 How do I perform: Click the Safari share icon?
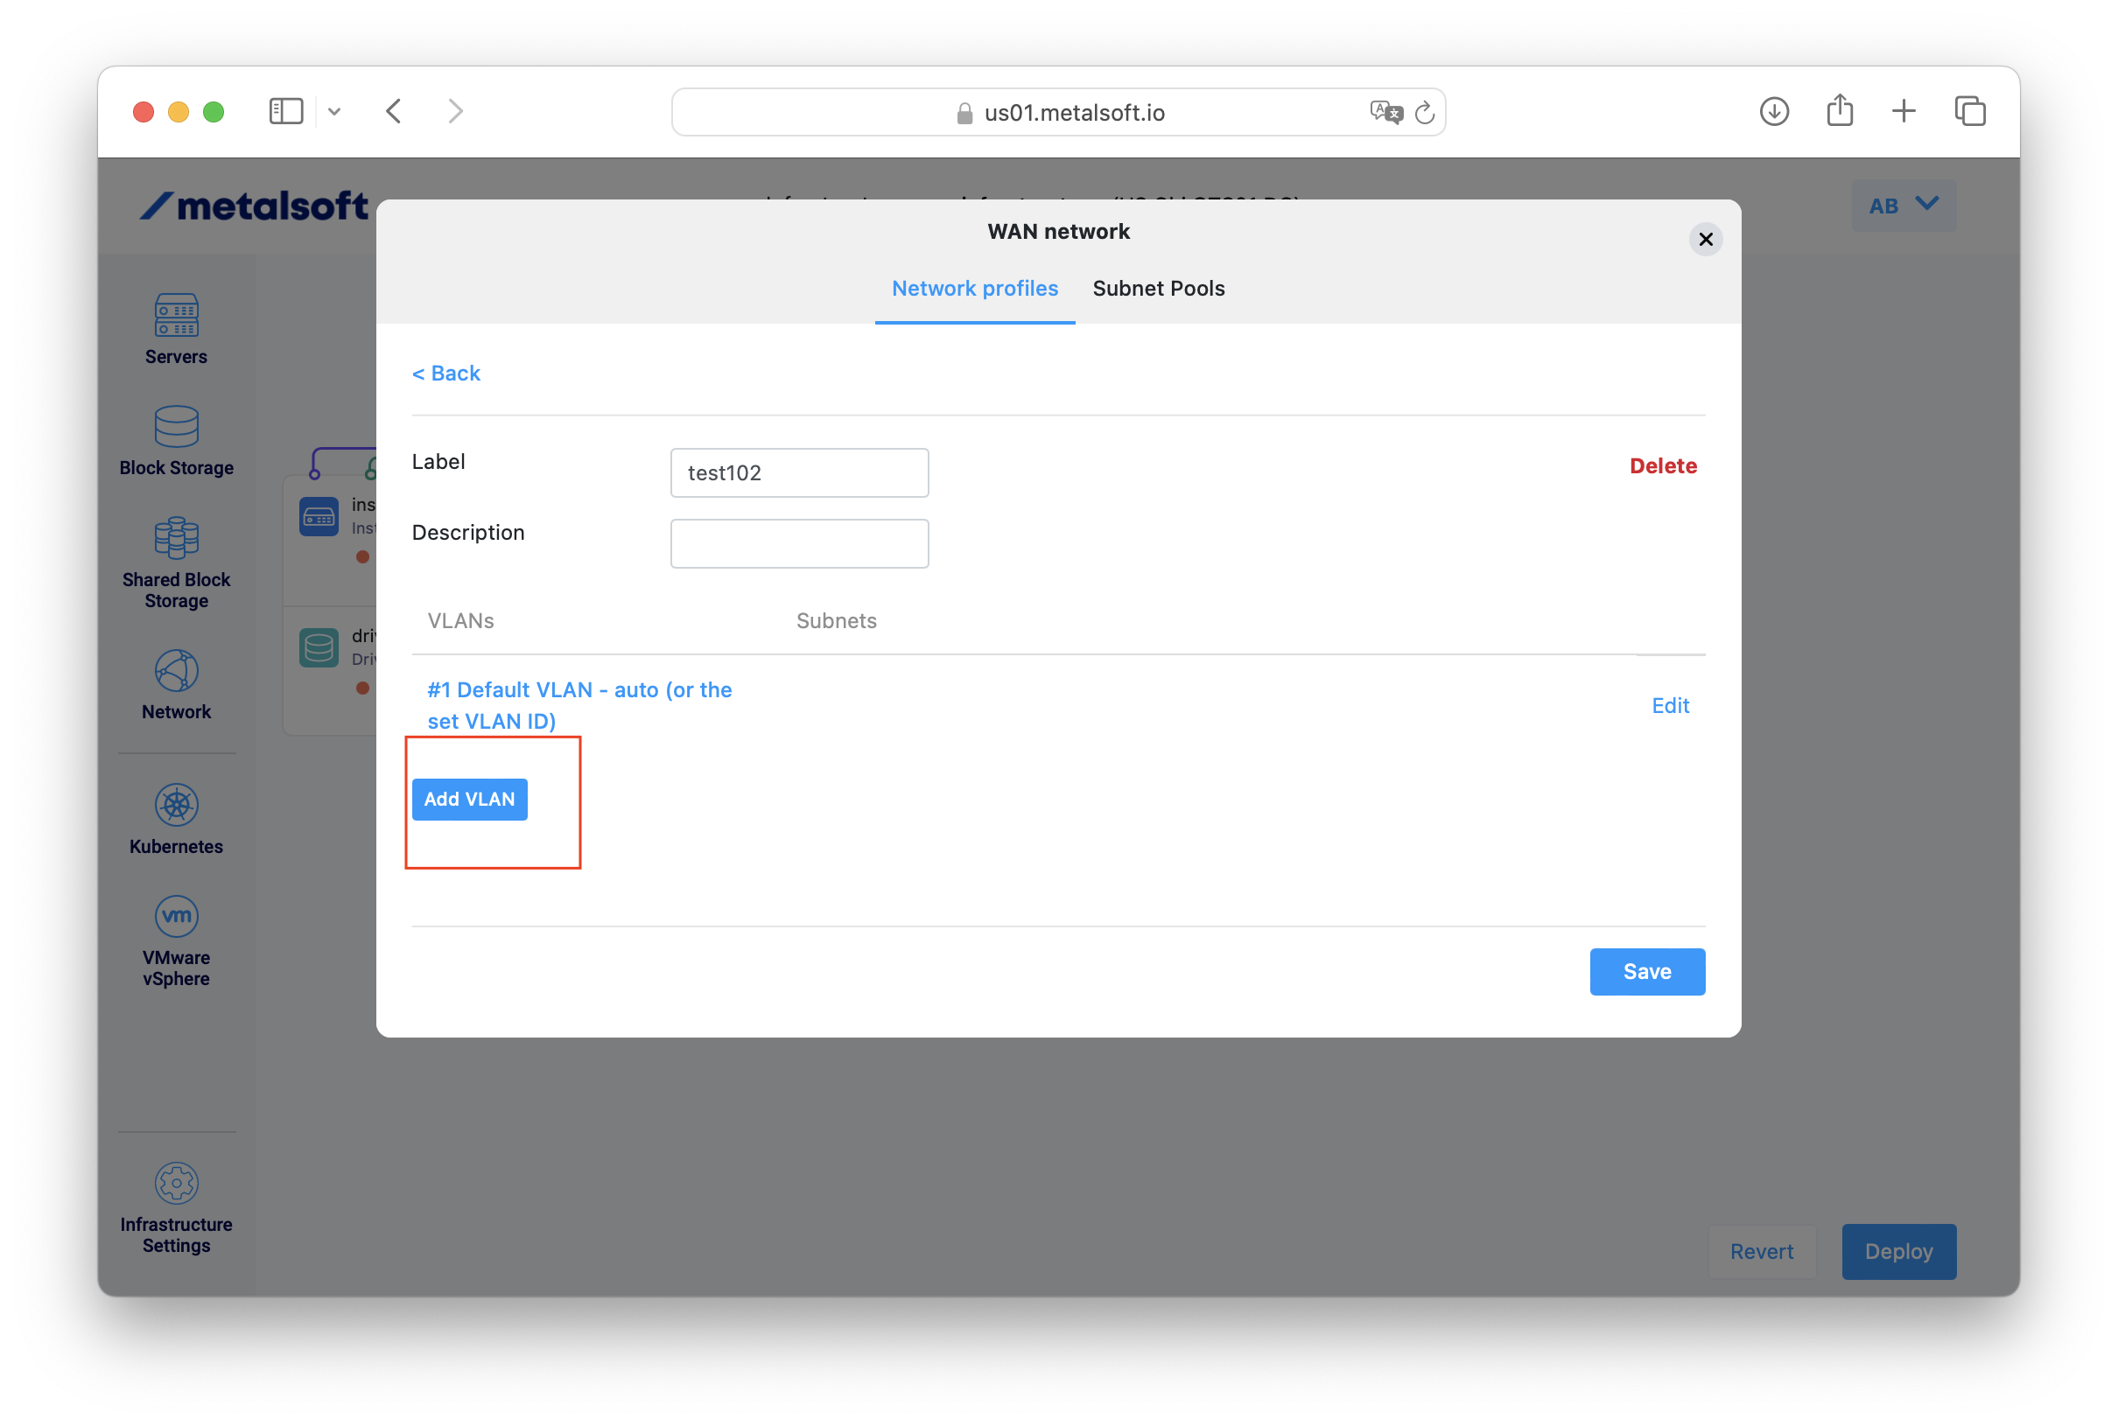tap(1840, 111)
